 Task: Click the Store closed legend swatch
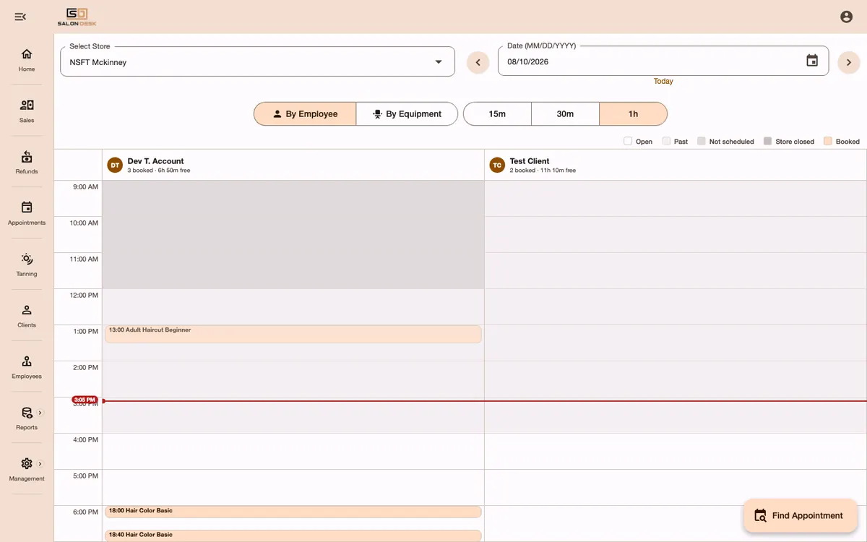(767, 142)
